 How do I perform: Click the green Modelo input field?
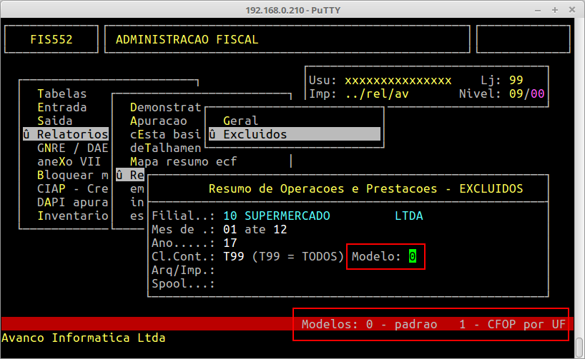pos(413,256)
